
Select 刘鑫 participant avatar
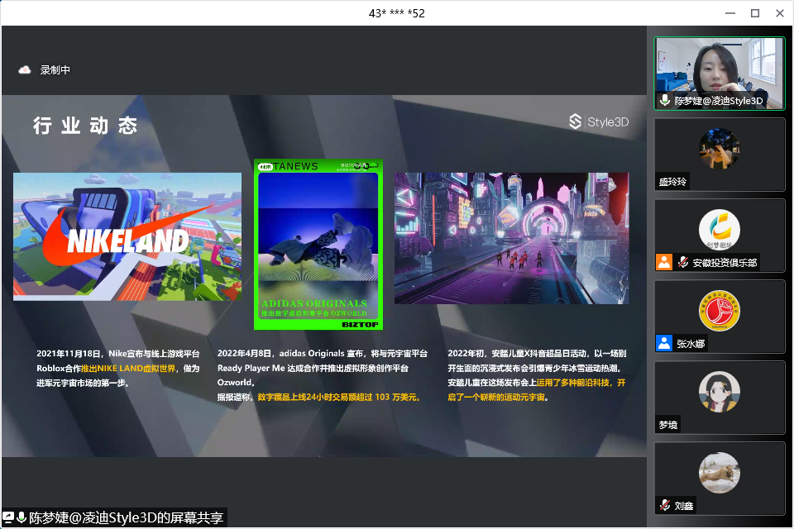click(x=719, y=472)
